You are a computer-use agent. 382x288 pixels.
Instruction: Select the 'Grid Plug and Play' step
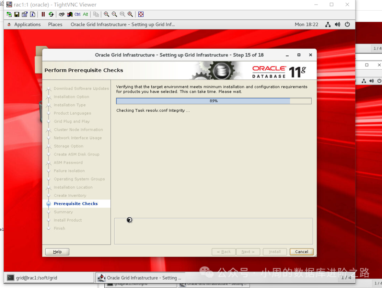pos(71,121)
